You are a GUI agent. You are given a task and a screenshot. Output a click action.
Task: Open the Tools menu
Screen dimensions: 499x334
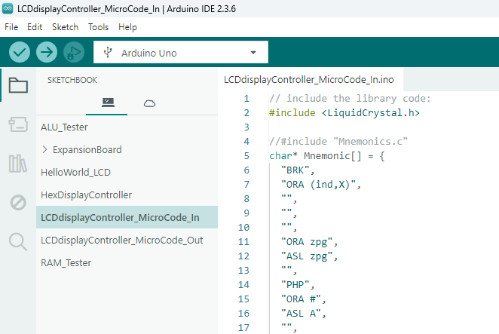(98, 26)
